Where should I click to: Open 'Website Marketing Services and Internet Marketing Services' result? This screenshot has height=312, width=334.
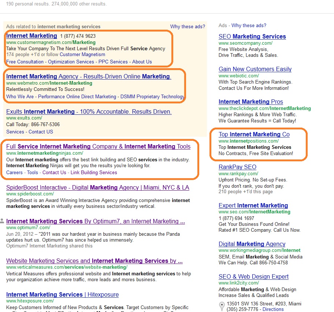pos(94,261)
